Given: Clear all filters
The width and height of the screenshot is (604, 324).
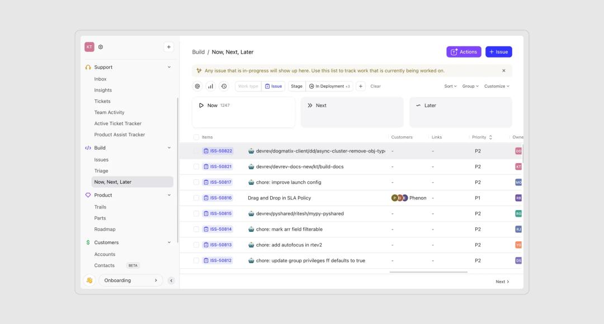Looking at the screenshot, I should pyautogui.click(x=375, y=86).
